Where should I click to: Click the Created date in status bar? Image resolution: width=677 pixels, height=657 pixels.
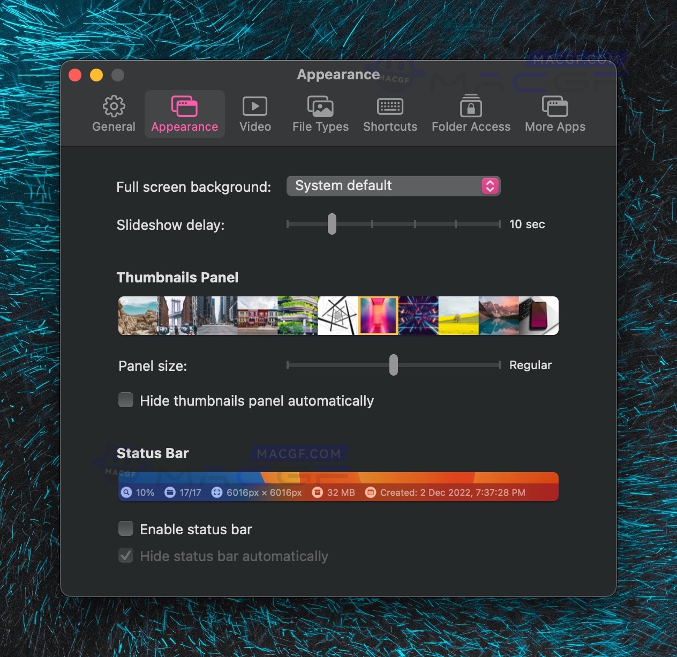tap(371, 492)
